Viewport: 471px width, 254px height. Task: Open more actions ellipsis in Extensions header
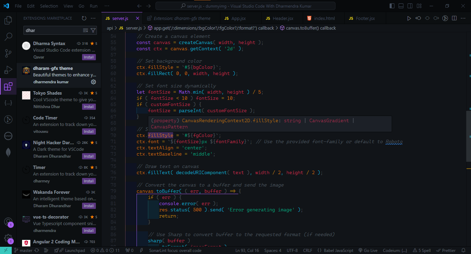93,18
